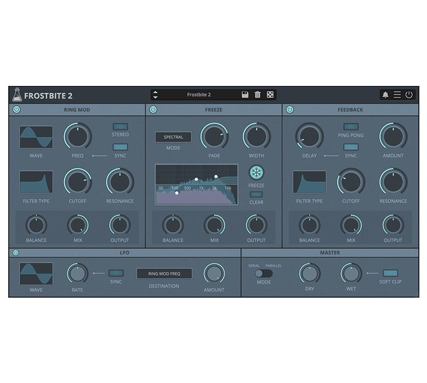Save the current preset with floppy icon
This screenshot has height=383, width=427.
[x=245, y=95]
